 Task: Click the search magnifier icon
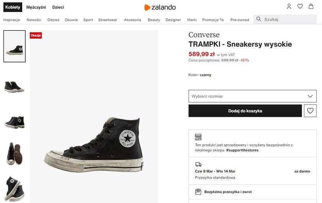(x=258, y=19)
